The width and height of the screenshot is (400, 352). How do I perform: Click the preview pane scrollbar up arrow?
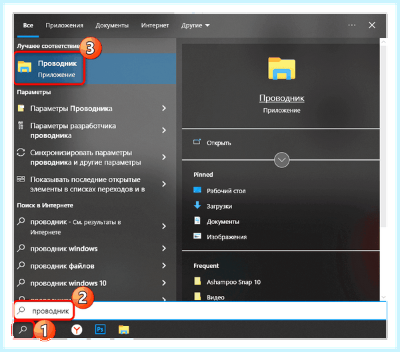[x=383, y=42]
